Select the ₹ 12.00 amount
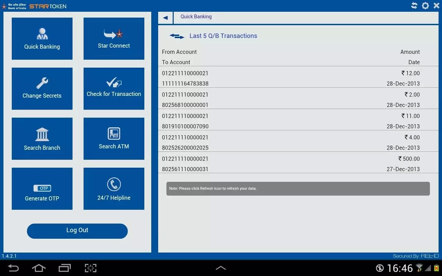 [411, 73]
